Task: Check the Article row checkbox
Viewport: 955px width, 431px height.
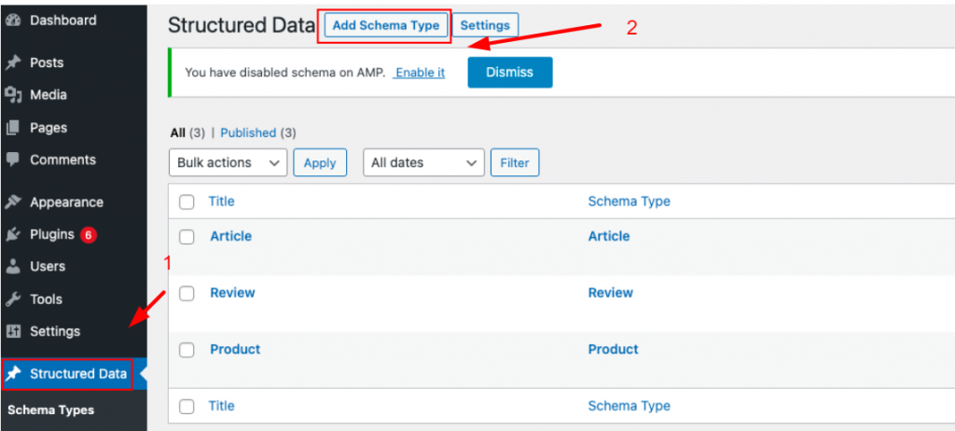Action: pos(187,237)
